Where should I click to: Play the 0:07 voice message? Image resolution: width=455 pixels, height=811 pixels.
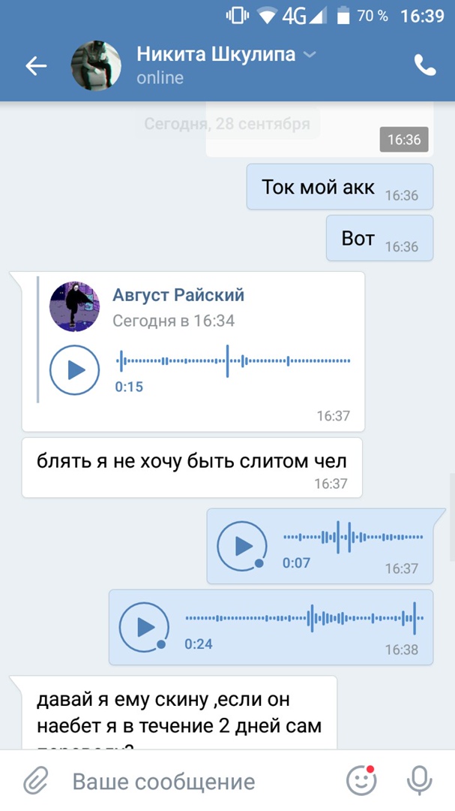(x=241, y=546)
